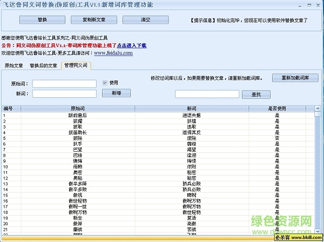The image size is (324, 242).
Task: Select the 适得其反 cell in row 4
Action: (x=192, y=132)
